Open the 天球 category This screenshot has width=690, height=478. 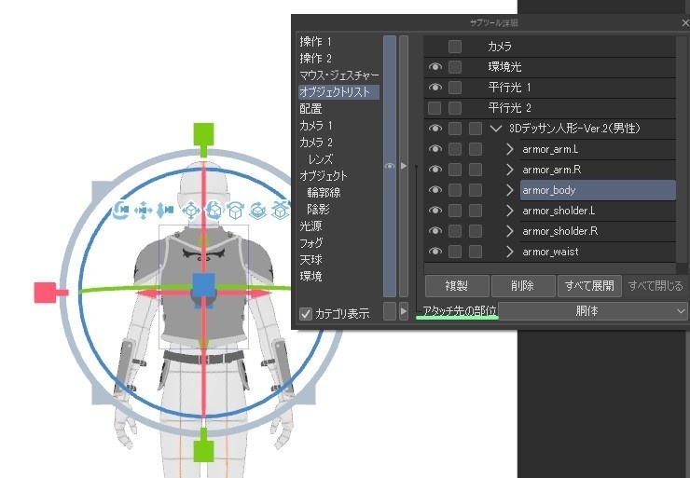pos(310,259)
